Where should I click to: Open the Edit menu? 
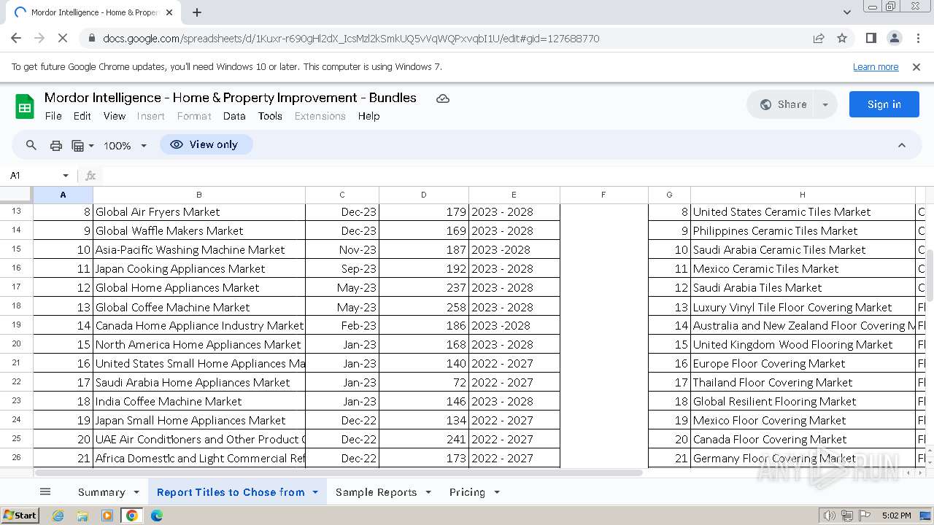(x=82, y=116)
